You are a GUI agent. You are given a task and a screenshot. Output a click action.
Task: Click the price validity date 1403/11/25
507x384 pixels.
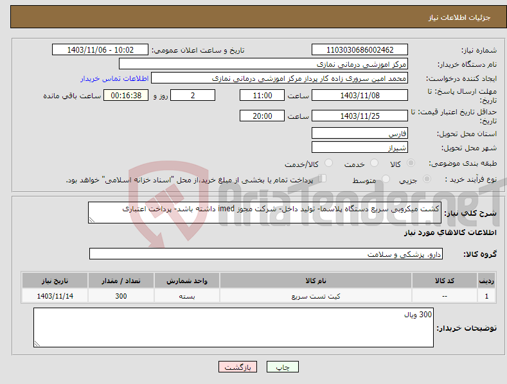click(360, 116)
